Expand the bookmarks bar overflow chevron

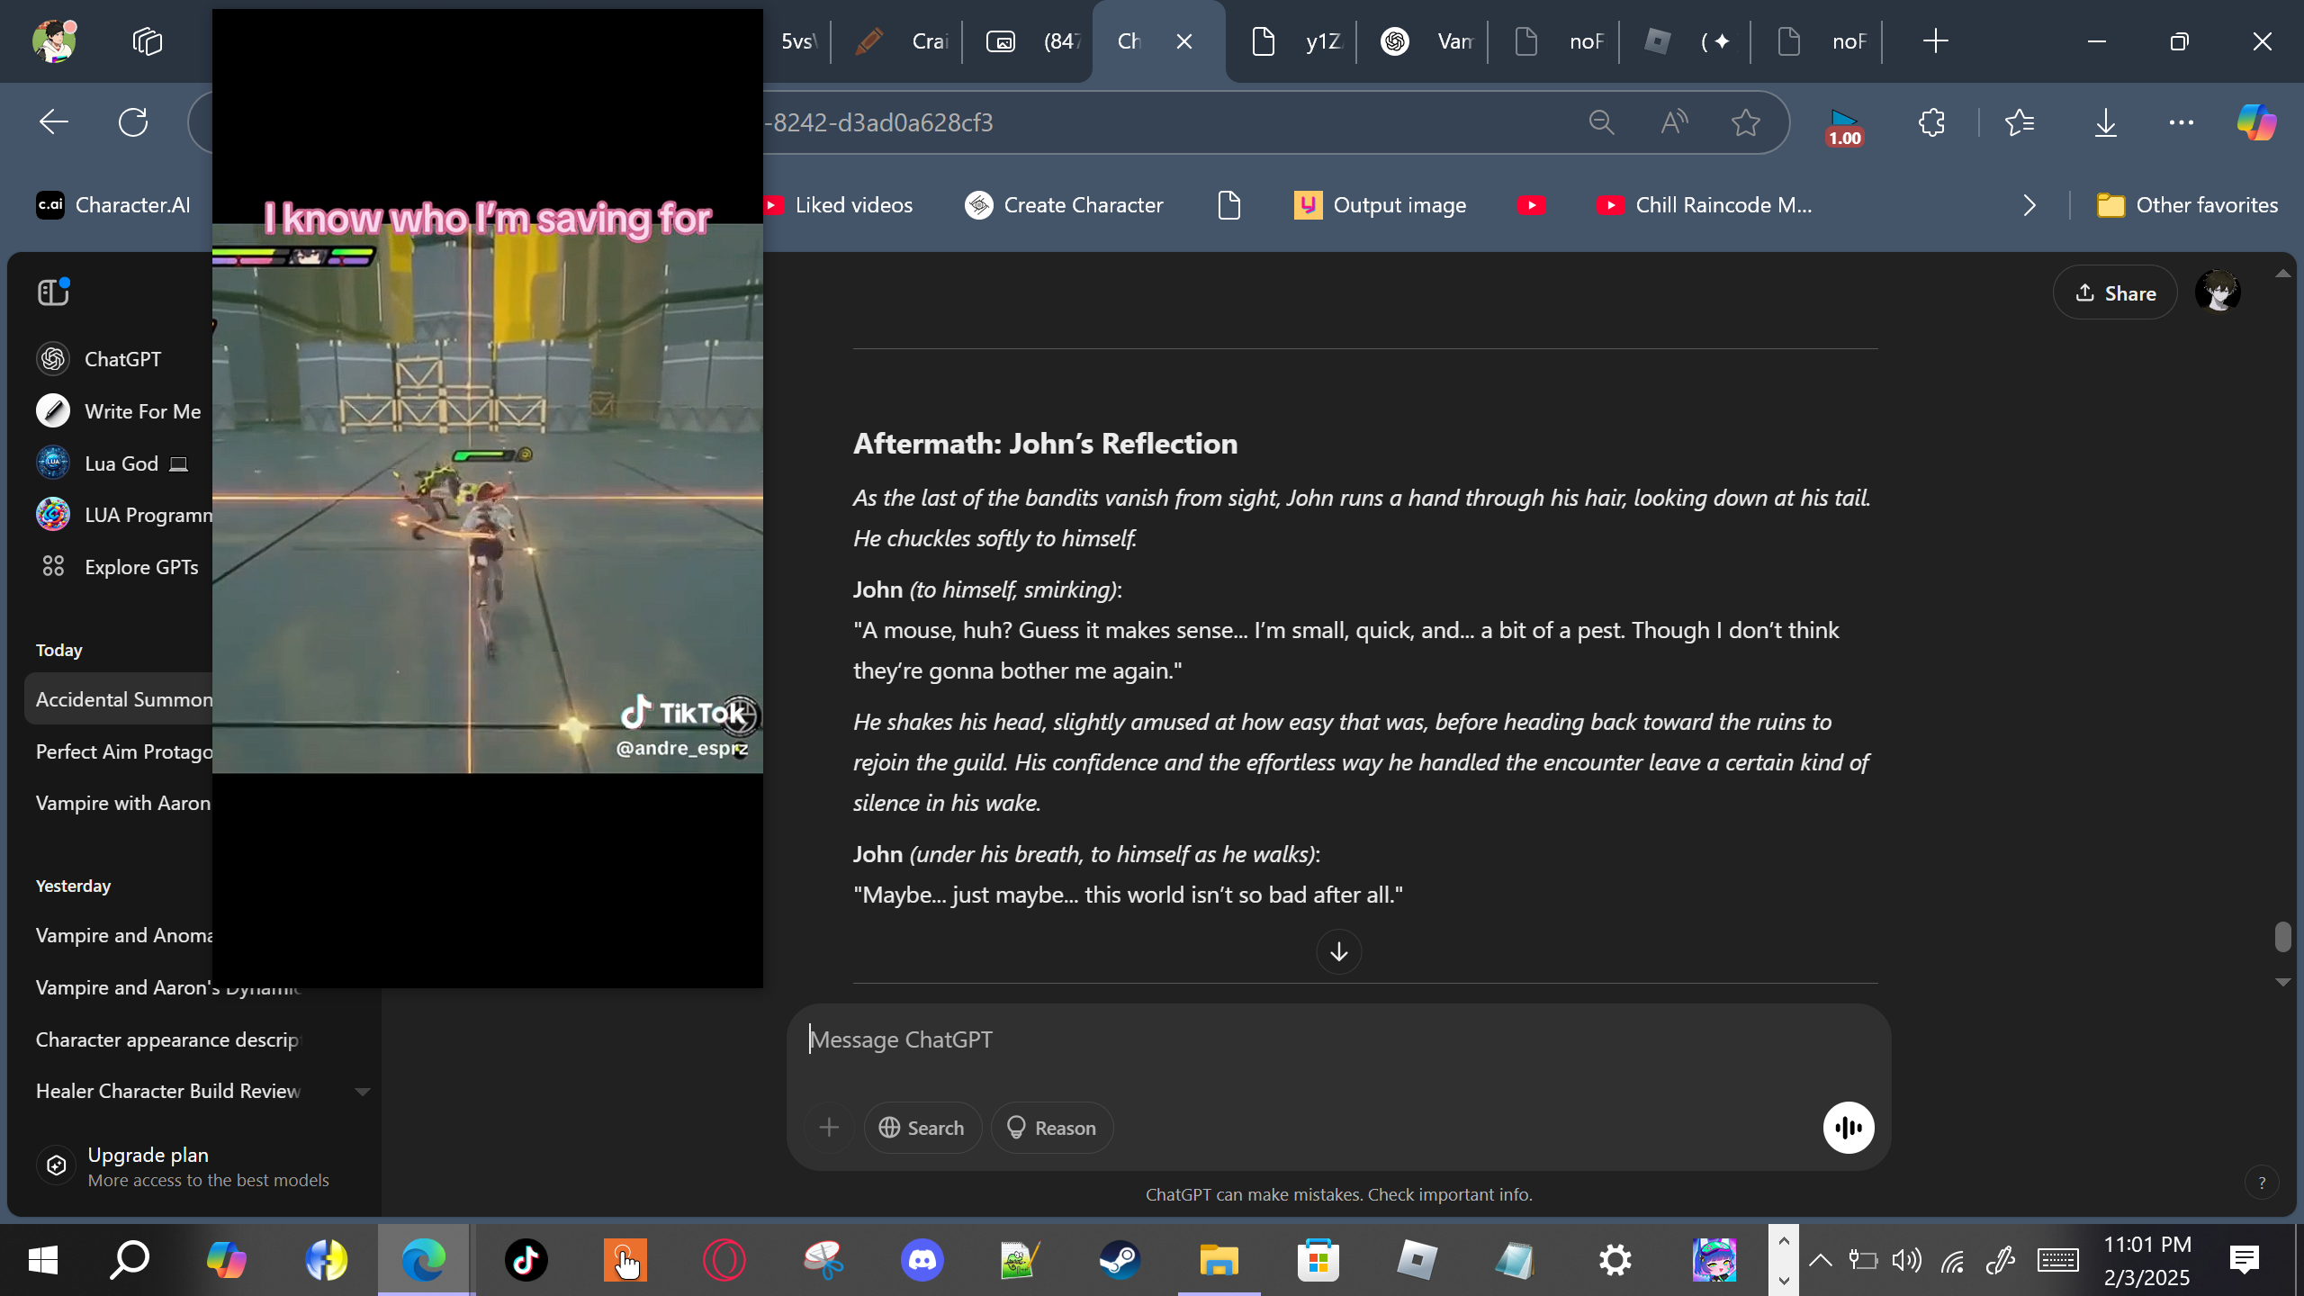(x=2029, y=205)
